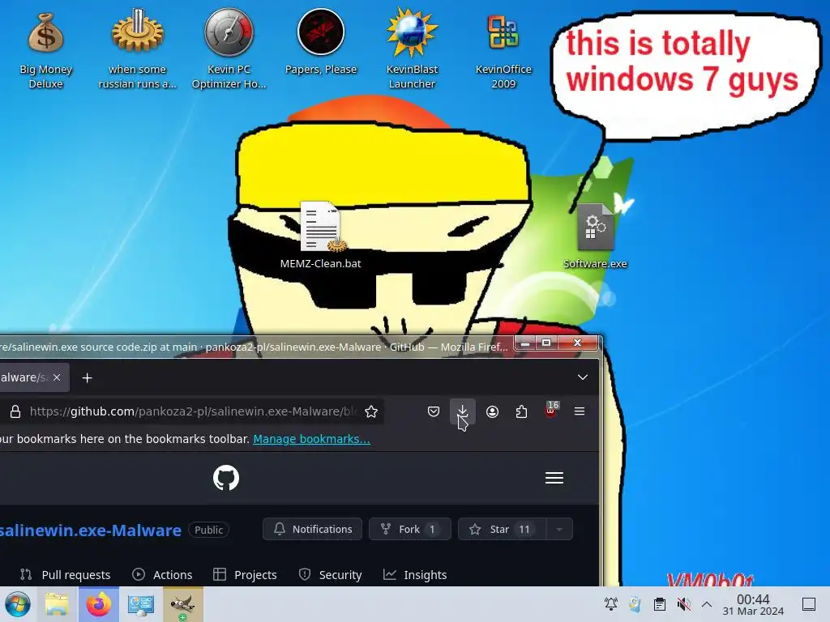Open the Windows 7 style start menu
The image size is (830, 622).
18,604
